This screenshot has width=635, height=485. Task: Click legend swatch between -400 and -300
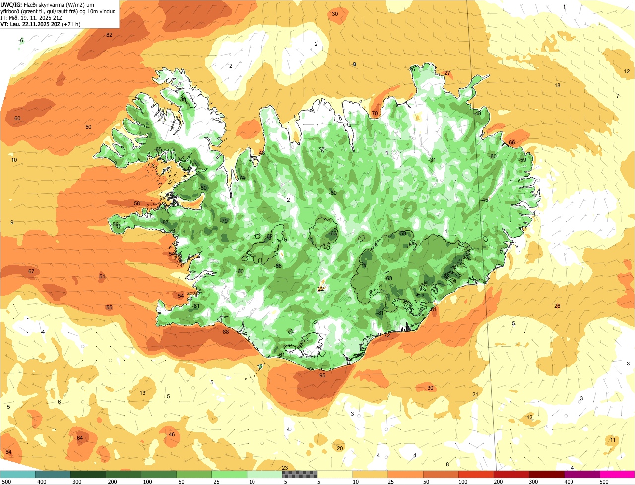tap(53, 474)
